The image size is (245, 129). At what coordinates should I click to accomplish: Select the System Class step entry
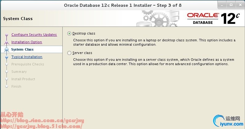(x=22, y=49)
